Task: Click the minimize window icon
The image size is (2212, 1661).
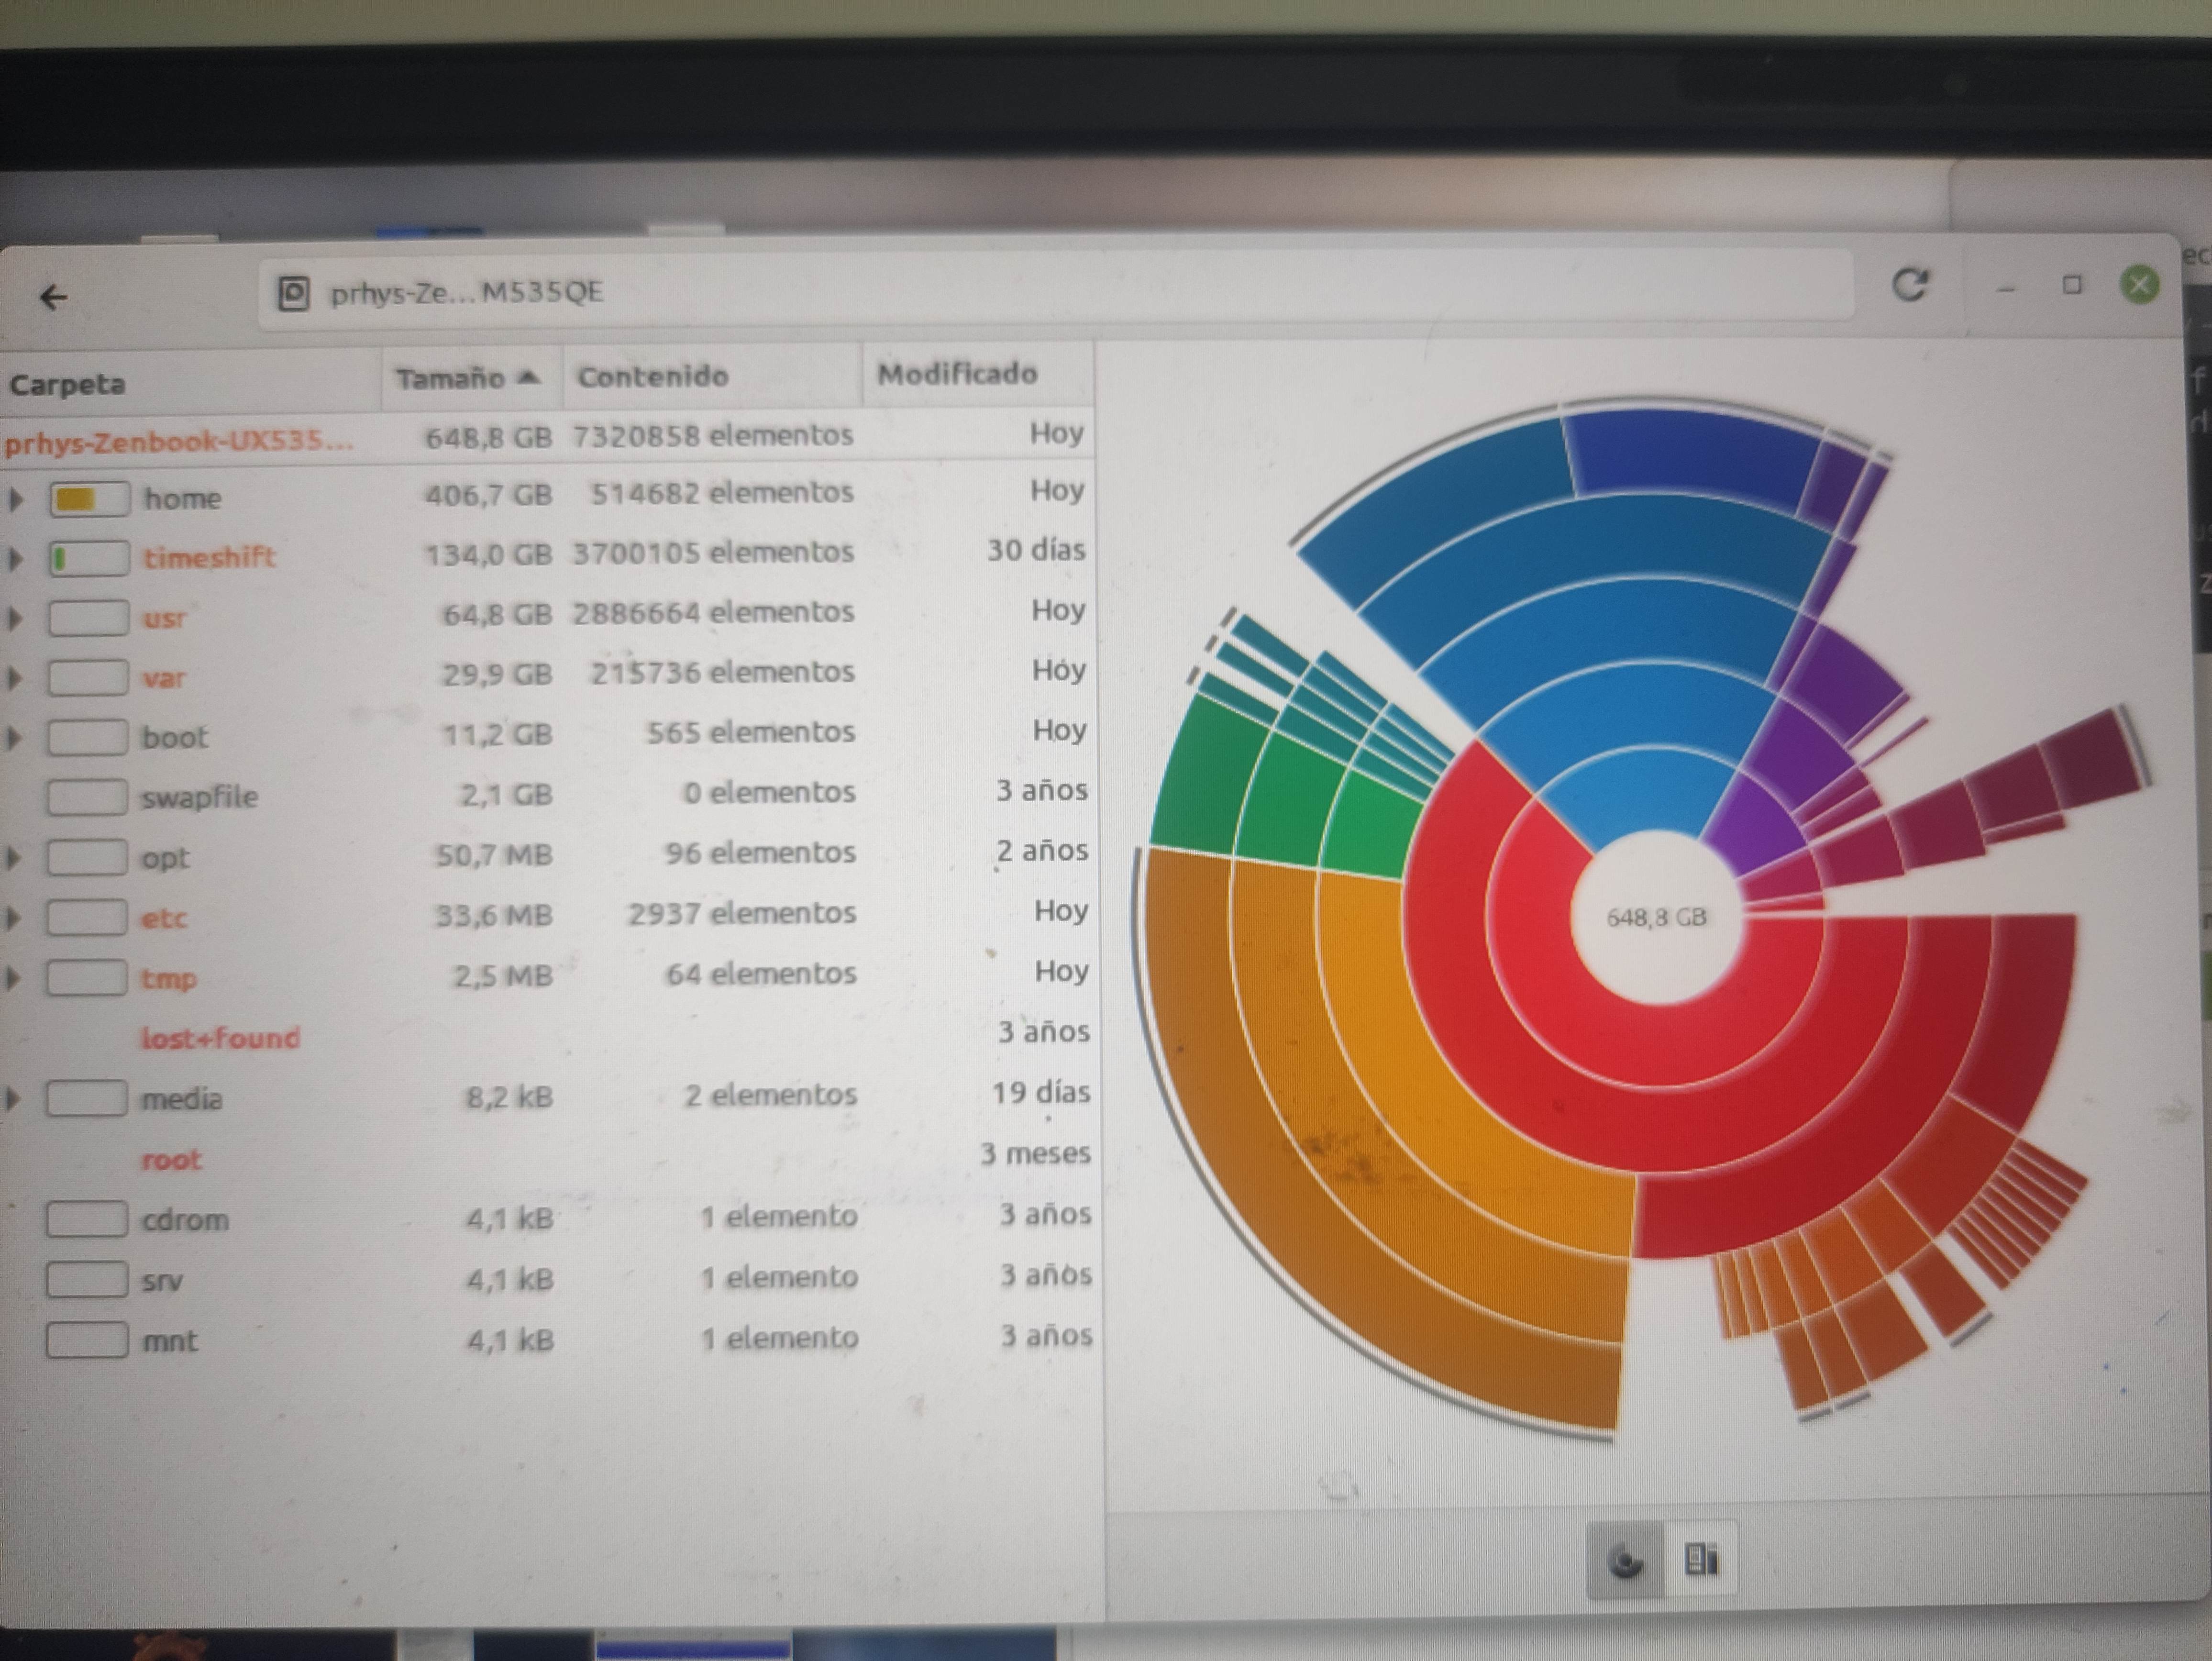Action: pos(2005,289)
